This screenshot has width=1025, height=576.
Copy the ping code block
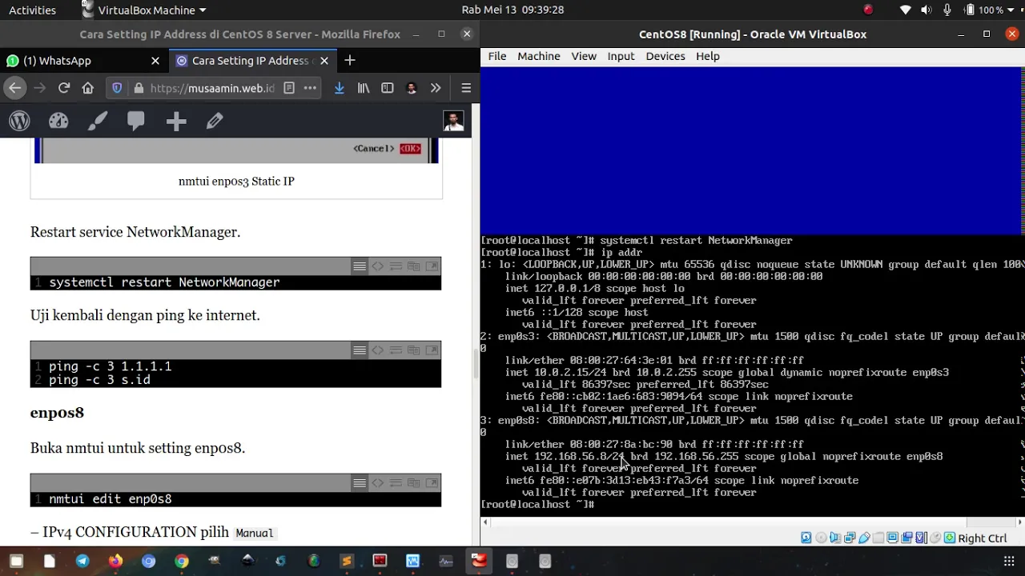tap(414, 350)
